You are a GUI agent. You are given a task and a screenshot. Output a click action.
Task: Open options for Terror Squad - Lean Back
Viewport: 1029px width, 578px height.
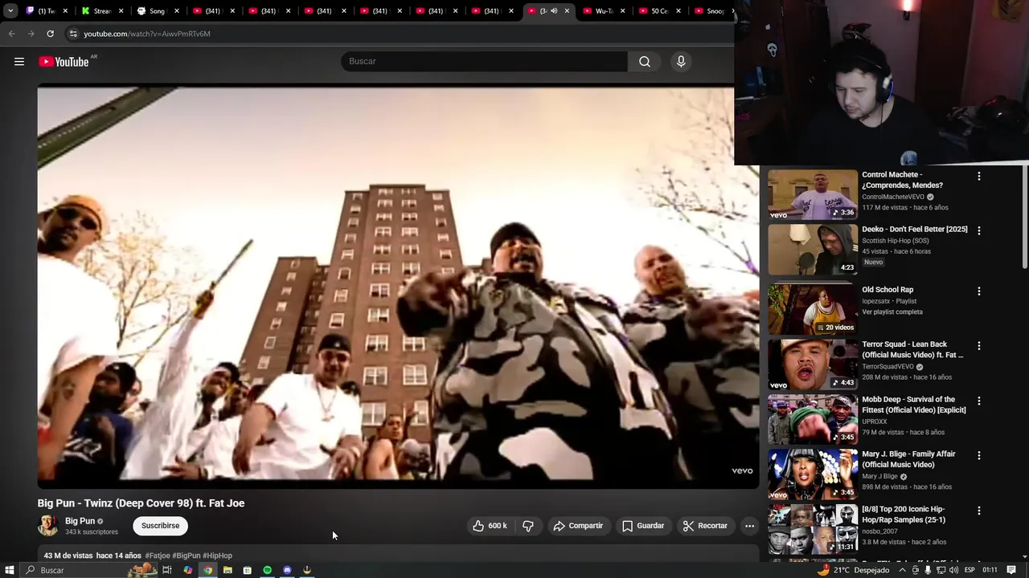pos(978,345)
